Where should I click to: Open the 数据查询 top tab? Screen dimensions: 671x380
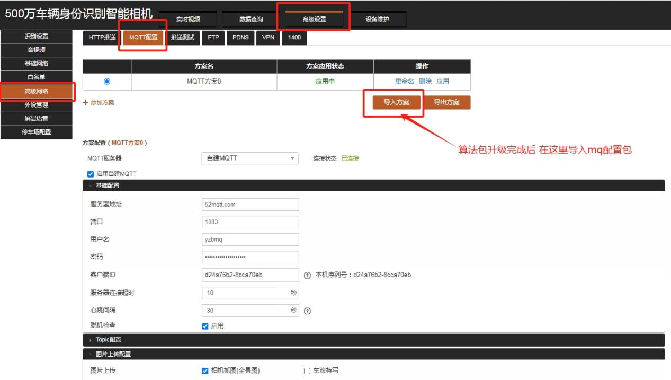[x=251, y=20]
